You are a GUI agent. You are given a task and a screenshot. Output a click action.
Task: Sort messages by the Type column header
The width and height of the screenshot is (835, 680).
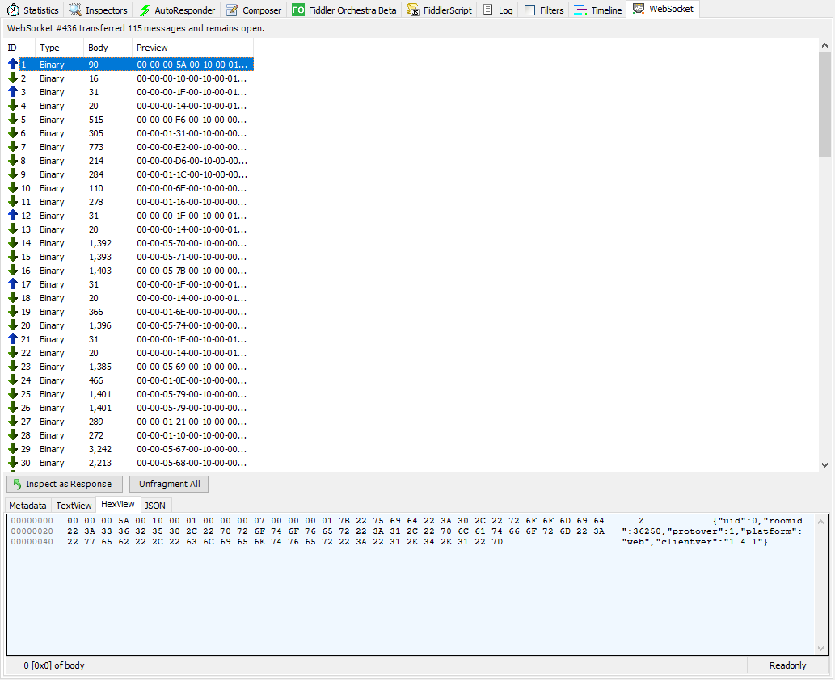click(49, 48)
